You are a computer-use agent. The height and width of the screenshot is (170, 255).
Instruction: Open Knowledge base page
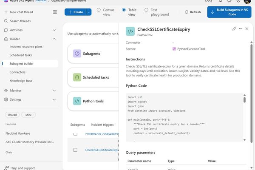click(21, 81)
